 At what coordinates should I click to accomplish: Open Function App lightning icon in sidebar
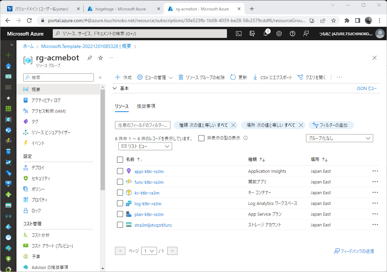pos(8,141)
